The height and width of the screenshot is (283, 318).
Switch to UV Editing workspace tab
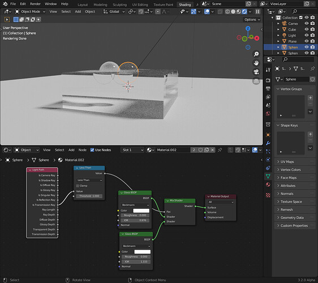coord(140,5)
